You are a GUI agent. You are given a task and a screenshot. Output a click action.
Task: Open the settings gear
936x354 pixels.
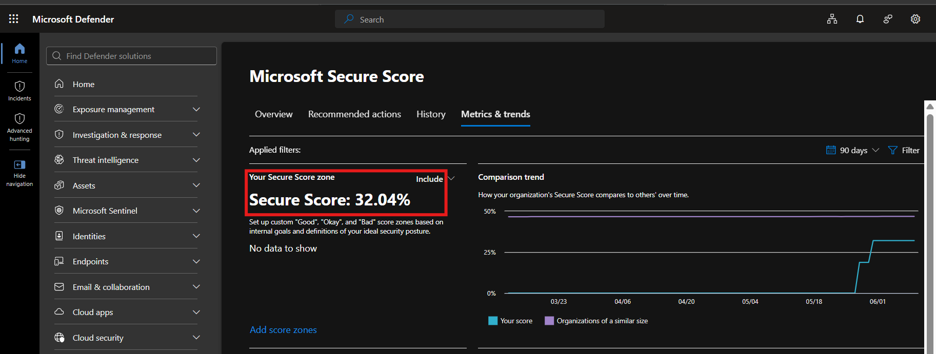click(915, 19)
